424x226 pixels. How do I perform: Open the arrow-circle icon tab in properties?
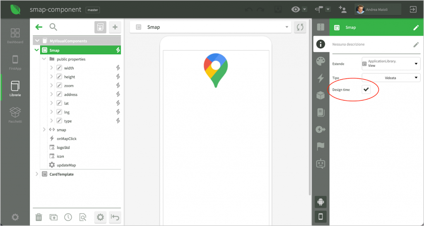(321, 129)
